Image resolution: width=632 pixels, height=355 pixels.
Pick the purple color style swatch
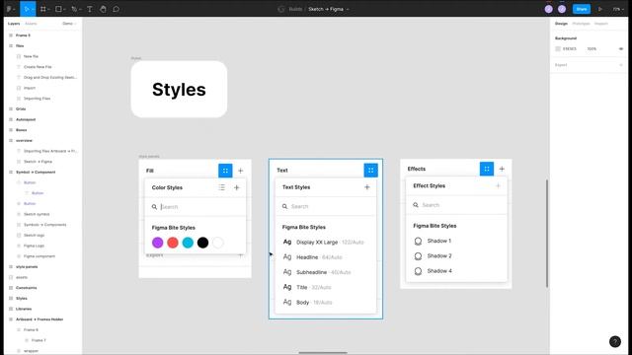click(158, 243)
